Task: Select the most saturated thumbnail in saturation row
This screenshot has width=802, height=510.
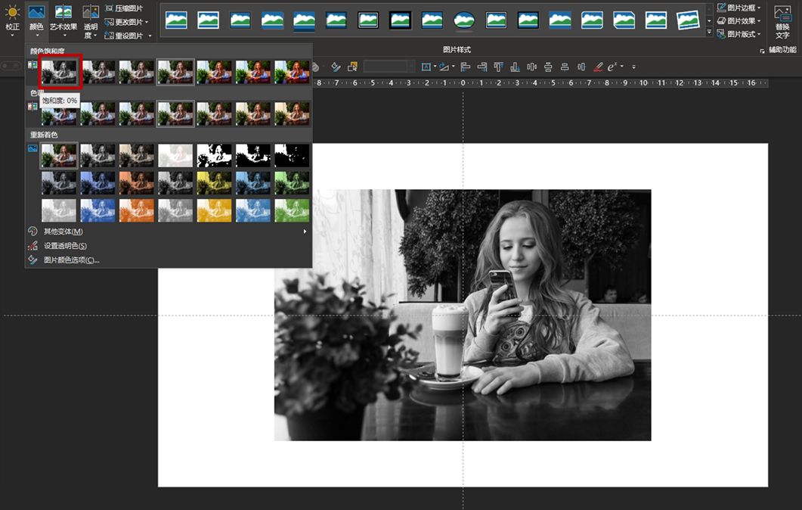Action: coord(292,72)
